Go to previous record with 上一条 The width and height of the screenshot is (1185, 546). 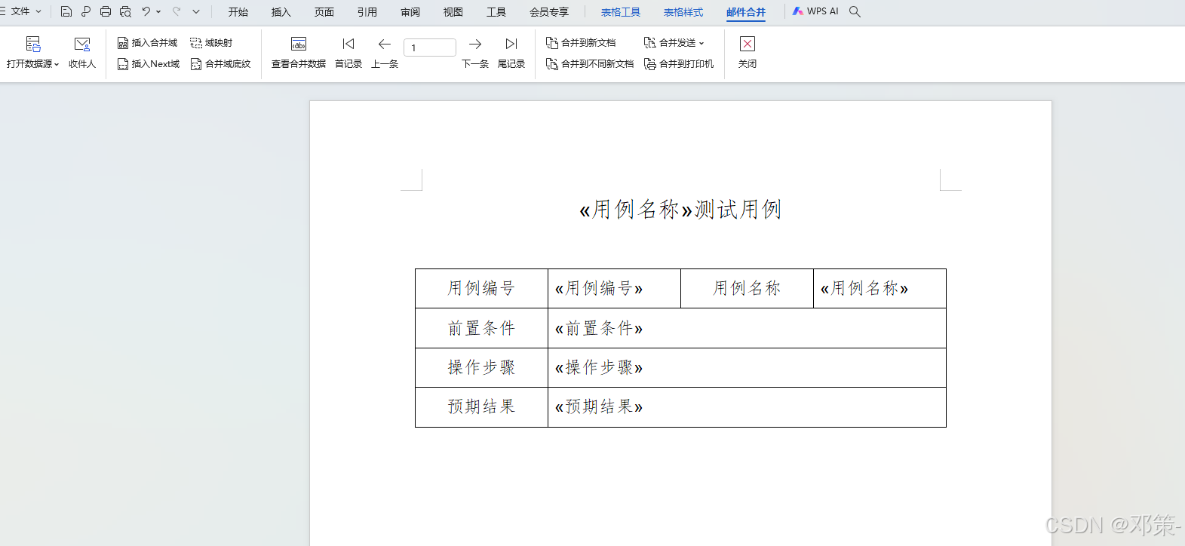click(385, 53)
